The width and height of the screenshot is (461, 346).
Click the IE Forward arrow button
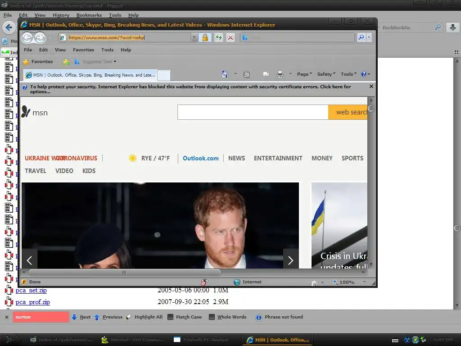pyautogui.click(x=40, y=37)
